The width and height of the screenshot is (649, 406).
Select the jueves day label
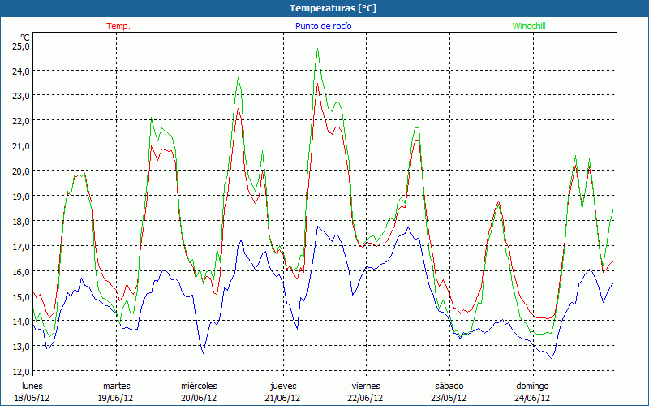point(283,386)
